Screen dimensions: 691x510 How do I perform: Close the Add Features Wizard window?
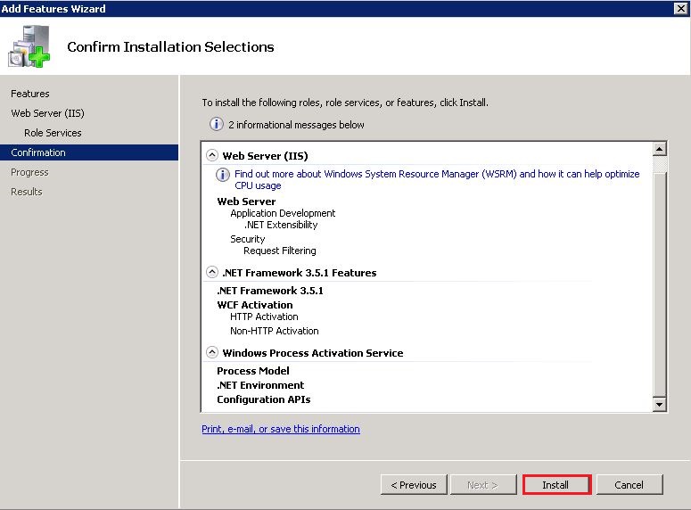pos(681,8)
